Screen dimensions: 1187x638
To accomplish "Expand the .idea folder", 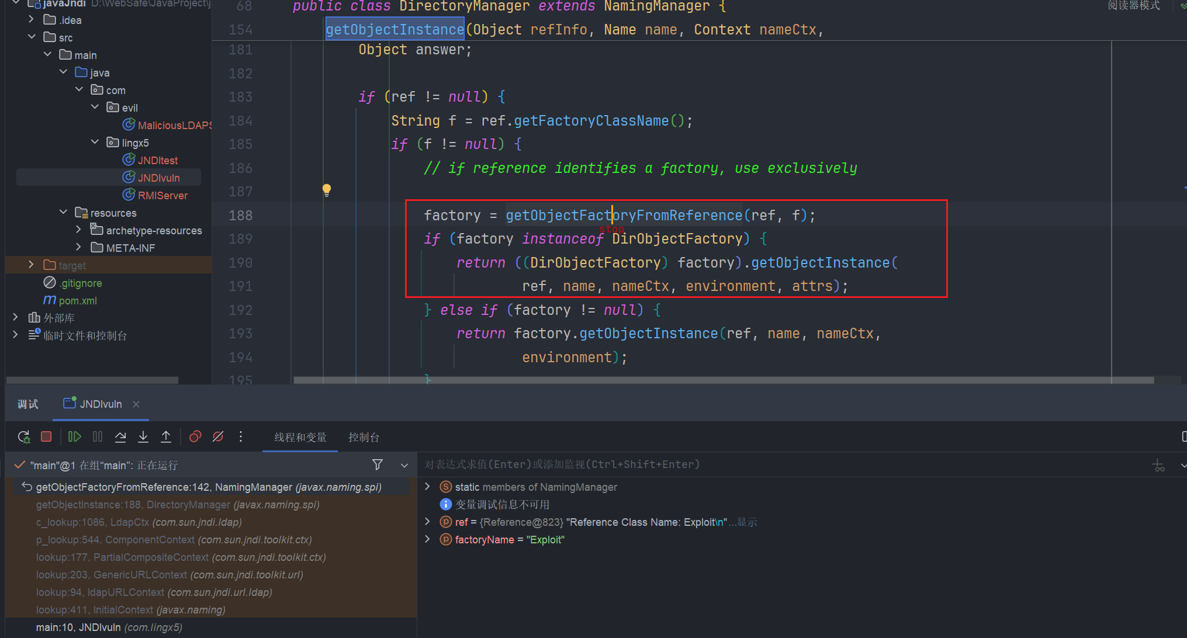I will (31, 19).
